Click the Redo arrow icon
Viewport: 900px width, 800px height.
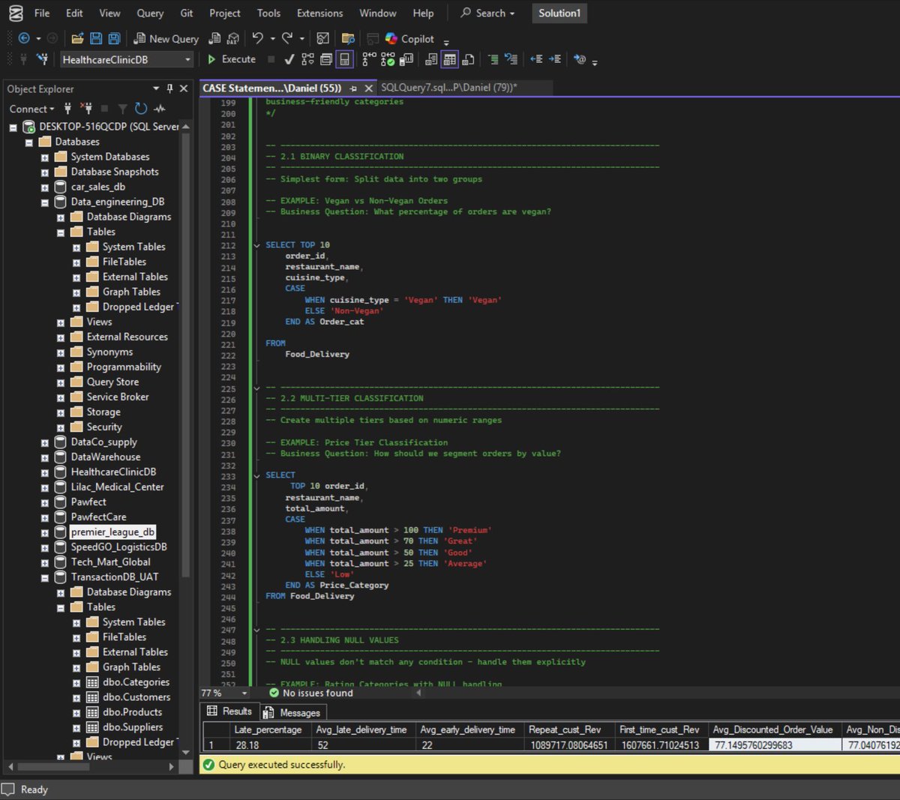(286, 38)
